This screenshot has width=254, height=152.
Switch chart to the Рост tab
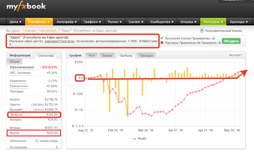92,56
